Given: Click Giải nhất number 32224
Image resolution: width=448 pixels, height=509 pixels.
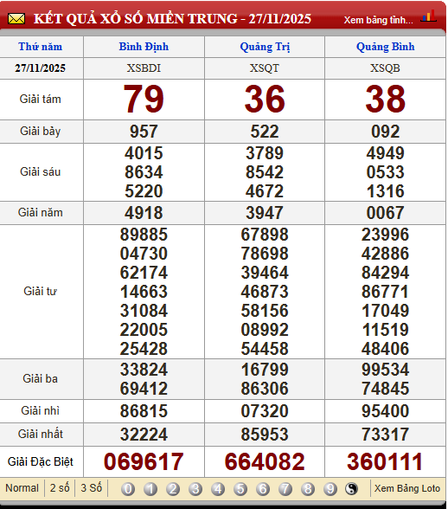Looking at the screenshot, I should point(144,435).
